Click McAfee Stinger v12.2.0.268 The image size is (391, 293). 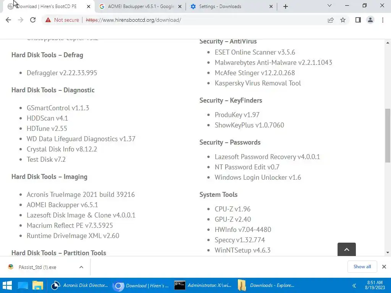coord(255,73)
